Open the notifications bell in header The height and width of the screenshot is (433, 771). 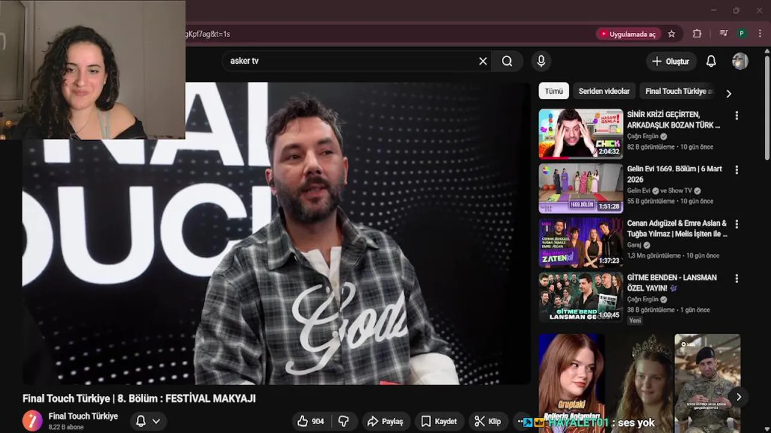tap(711, 61)
